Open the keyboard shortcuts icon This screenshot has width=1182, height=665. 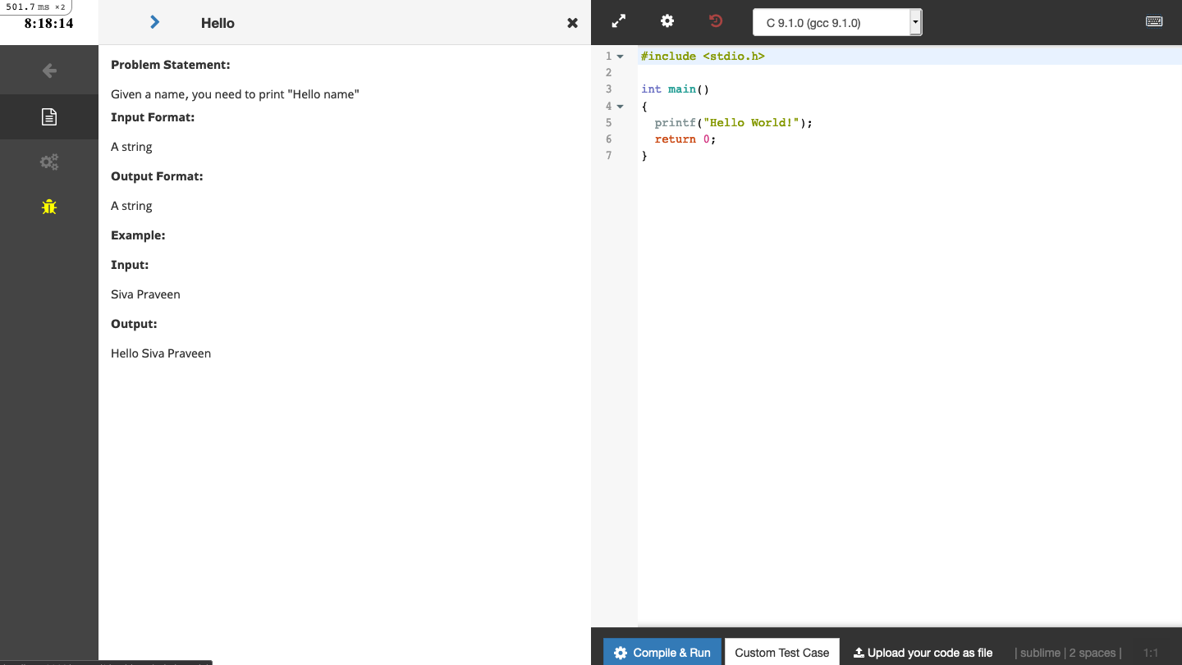pos(1154,20)
